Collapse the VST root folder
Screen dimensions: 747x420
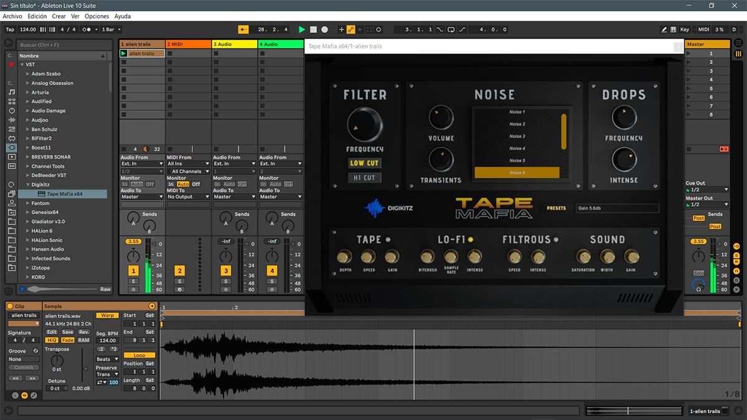[x=21, y=65]
